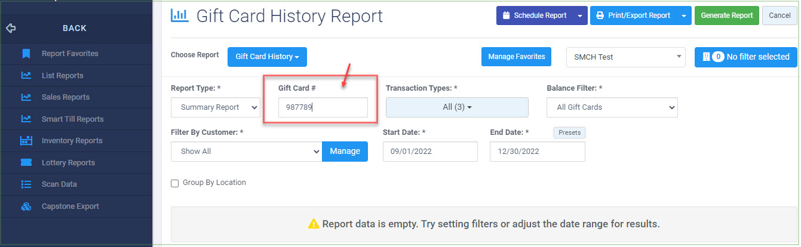Open Report Favorites bookmark icon
Screen dimensions: 801x247
(26, 54)
